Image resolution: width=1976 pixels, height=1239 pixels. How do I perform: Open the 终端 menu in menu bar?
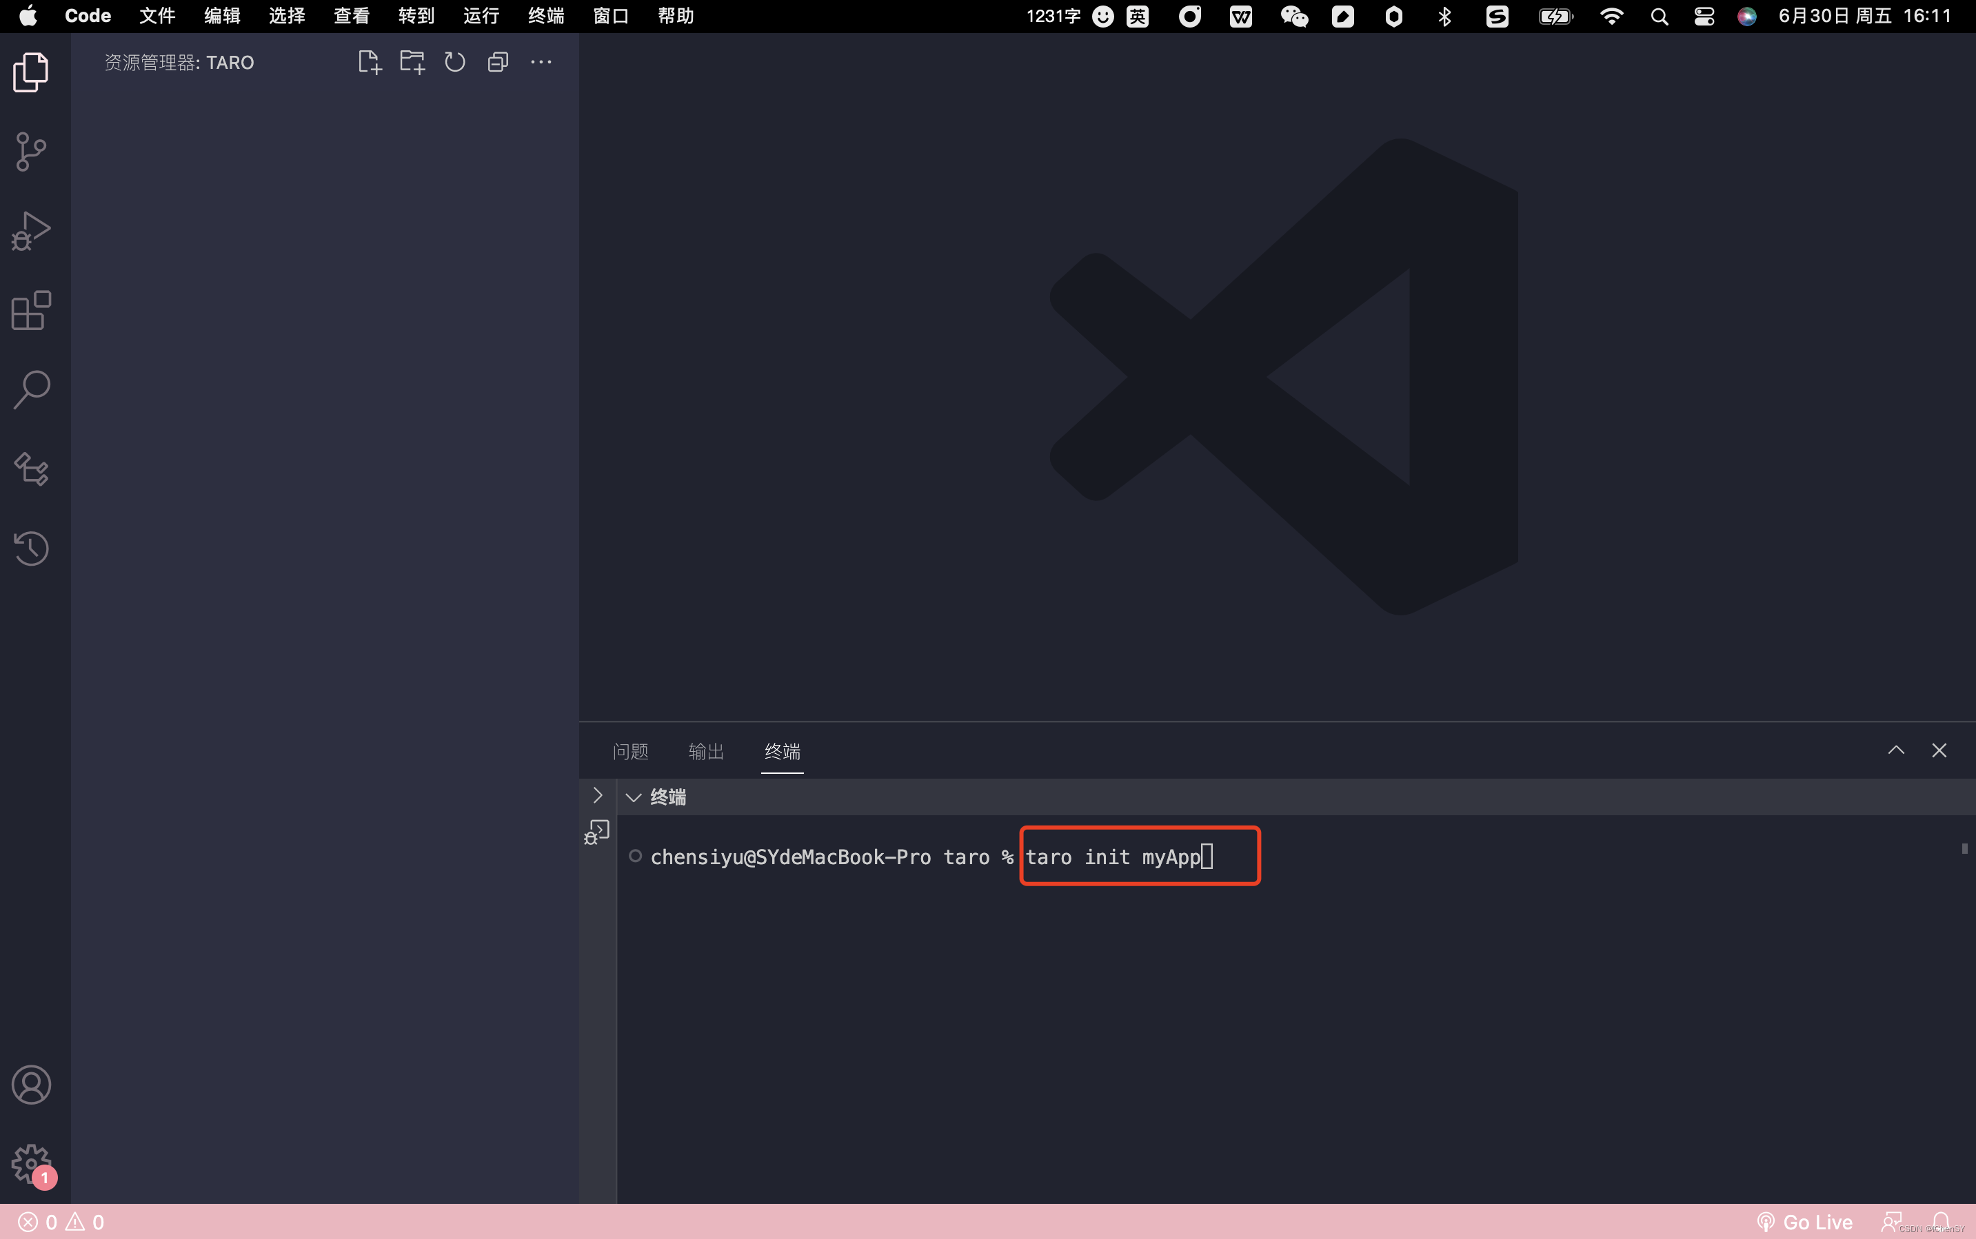546,17
